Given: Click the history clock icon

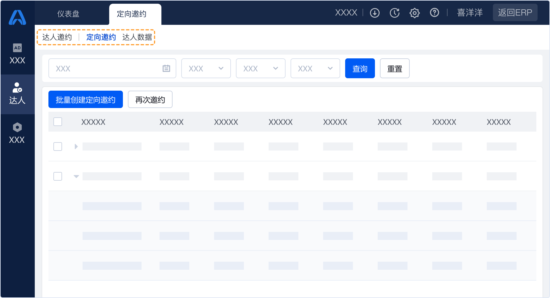Looking at the screenshot, I should pyautogui.click(x=394, y=13).
